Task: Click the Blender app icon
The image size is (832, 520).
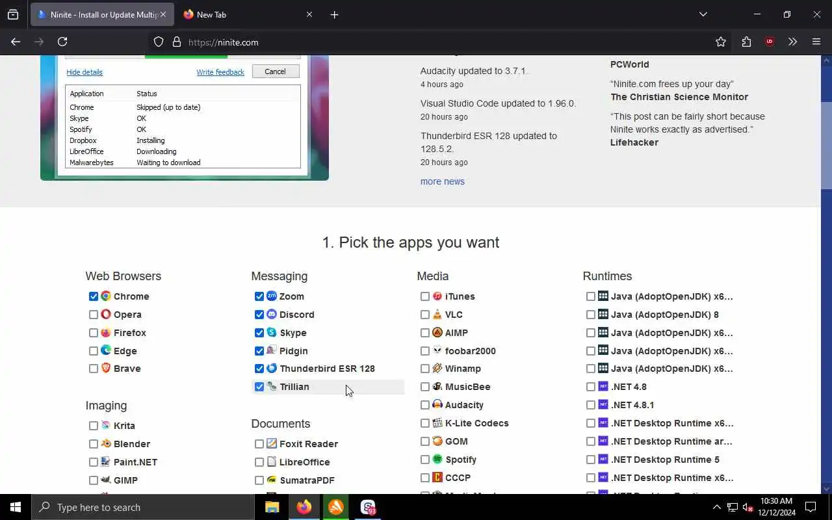Action: click(x=106, y=443)
